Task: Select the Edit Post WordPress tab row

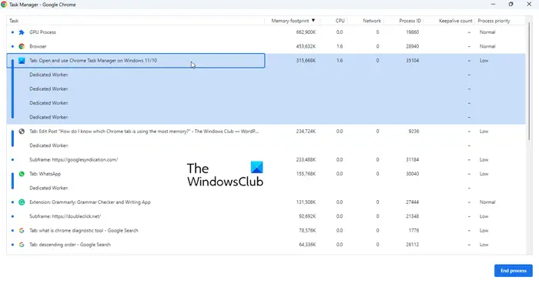Action: (x=266, y=132)
